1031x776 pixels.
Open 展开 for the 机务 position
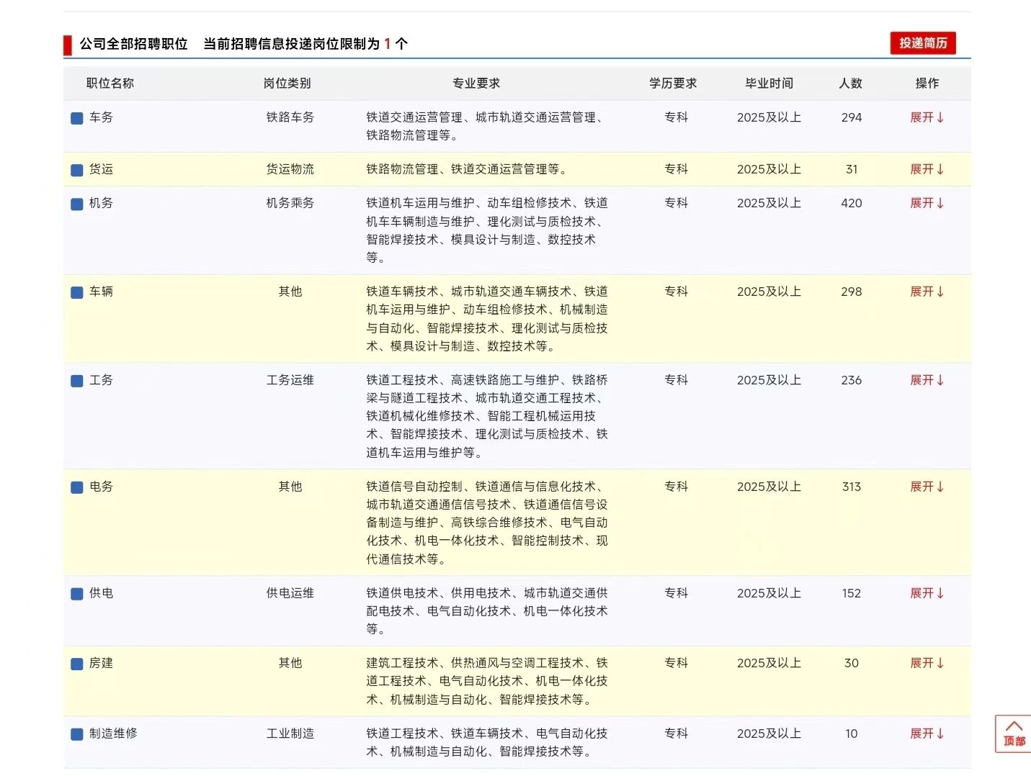coord(927,203)
